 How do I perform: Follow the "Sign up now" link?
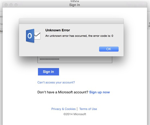(x=100, y=92)
